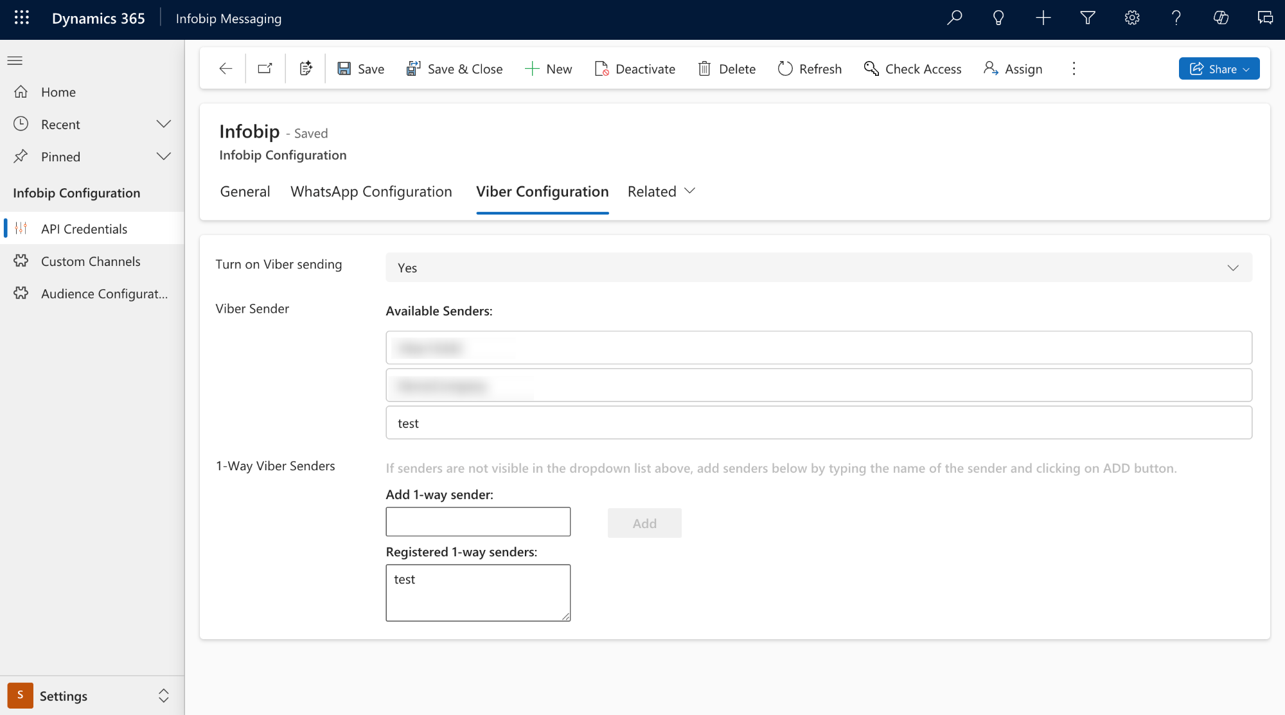The height and width of the screenshot is (715, 1285).
Task: Select the second blurred available sender
Action: click(x=819, y=385)
